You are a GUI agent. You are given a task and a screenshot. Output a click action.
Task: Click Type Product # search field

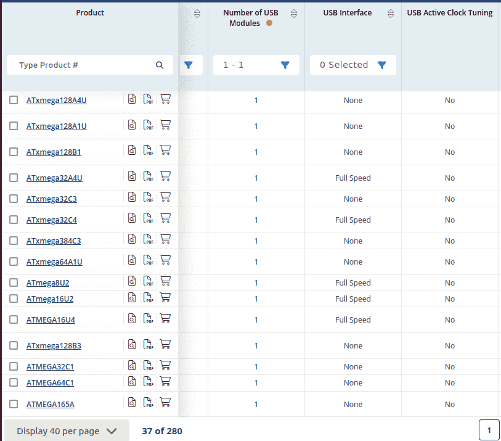click(90, 65)
